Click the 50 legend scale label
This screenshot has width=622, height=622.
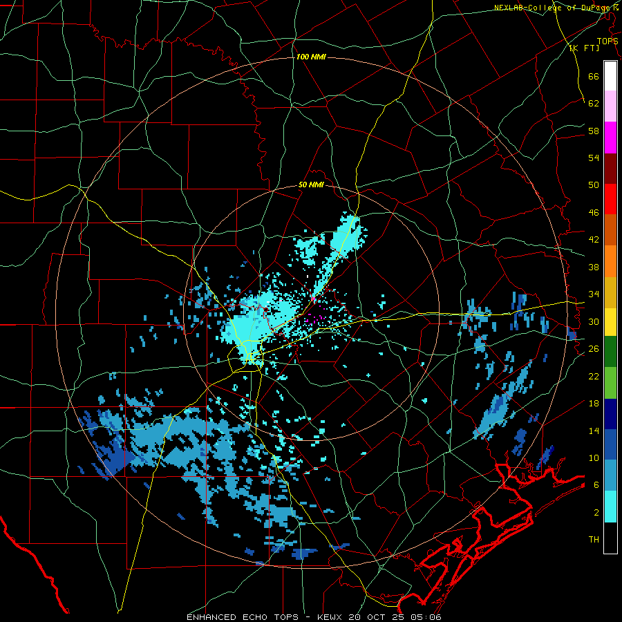point(594,185)
